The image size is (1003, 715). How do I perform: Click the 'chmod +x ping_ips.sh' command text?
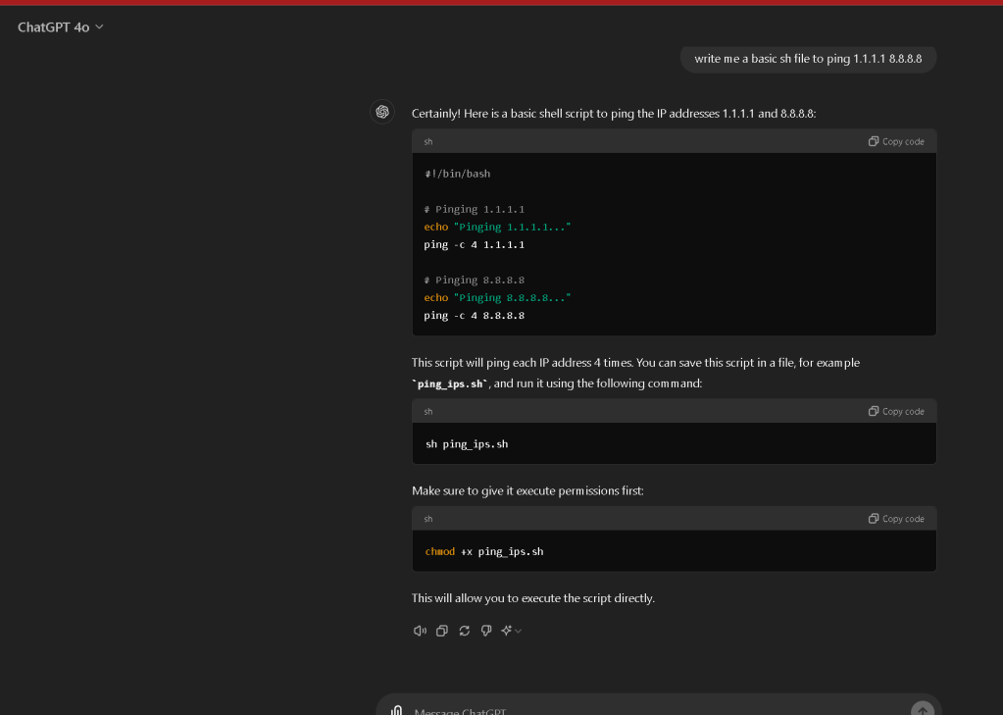[x=484, y=552]
